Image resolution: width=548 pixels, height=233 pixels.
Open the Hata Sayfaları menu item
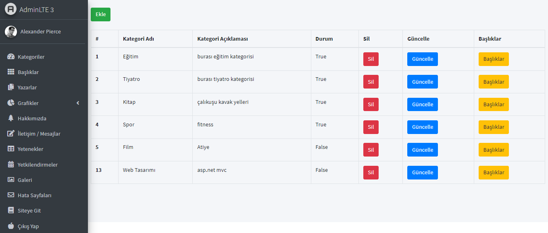44,195
